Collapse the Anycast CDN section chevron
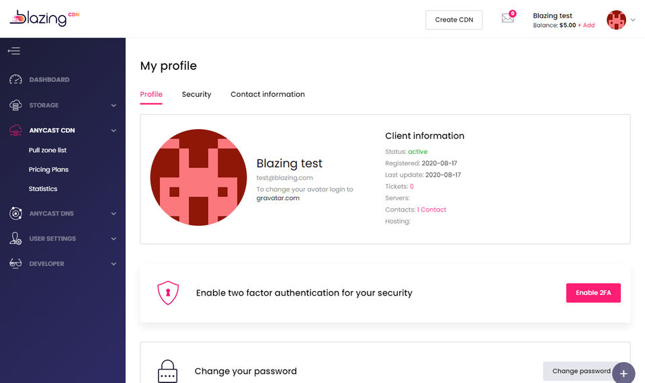This screenshot has height=383, width=645. [x=114, y=130]
